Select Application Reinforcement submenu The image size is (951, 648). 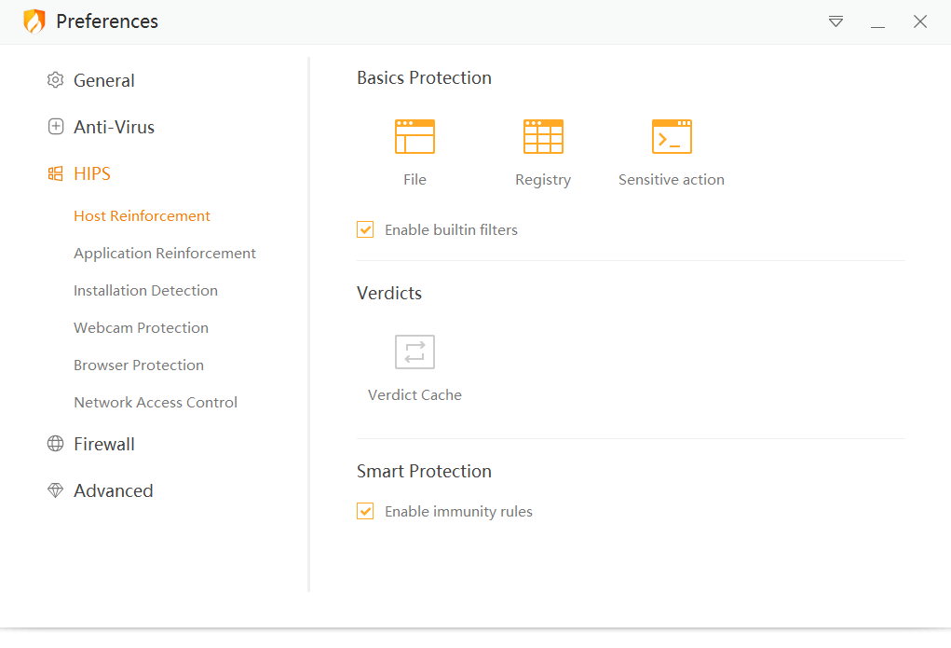(x=165, y=254)
